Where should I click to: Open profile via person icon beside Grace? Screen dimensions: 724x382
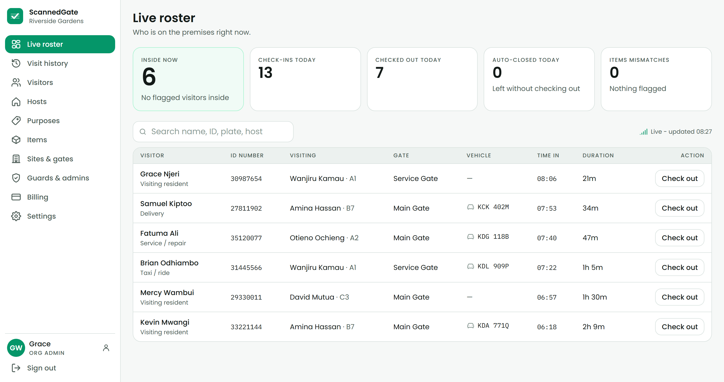pyautogui.click(x=106, y=348)
